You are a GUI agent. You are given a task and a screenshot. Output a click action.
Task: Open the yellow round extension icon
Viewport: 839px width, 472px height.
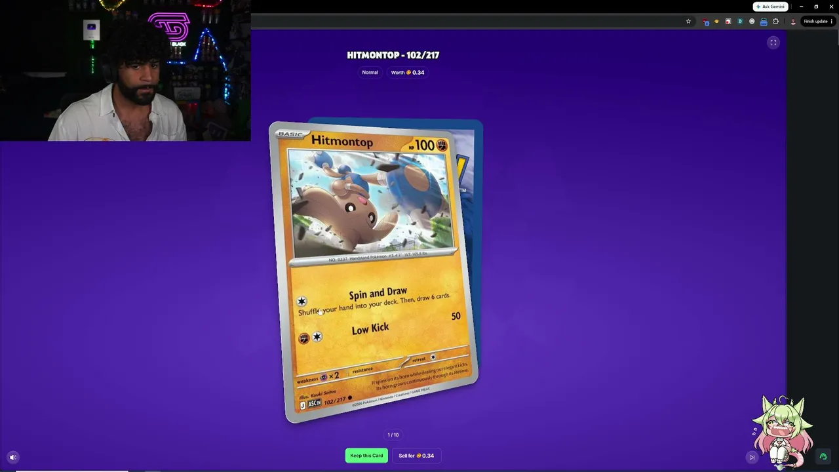[x=716, y=21]
